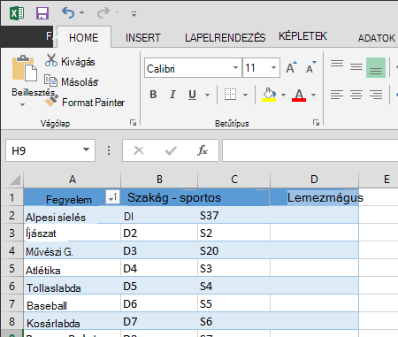Select cell containing Alpesi síelés

click(x=73, y=215)
